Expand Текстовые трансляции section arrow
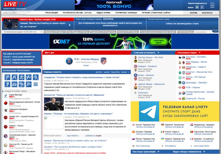The width and height of the screenshot is (221, 154). (x=158, y=151)
